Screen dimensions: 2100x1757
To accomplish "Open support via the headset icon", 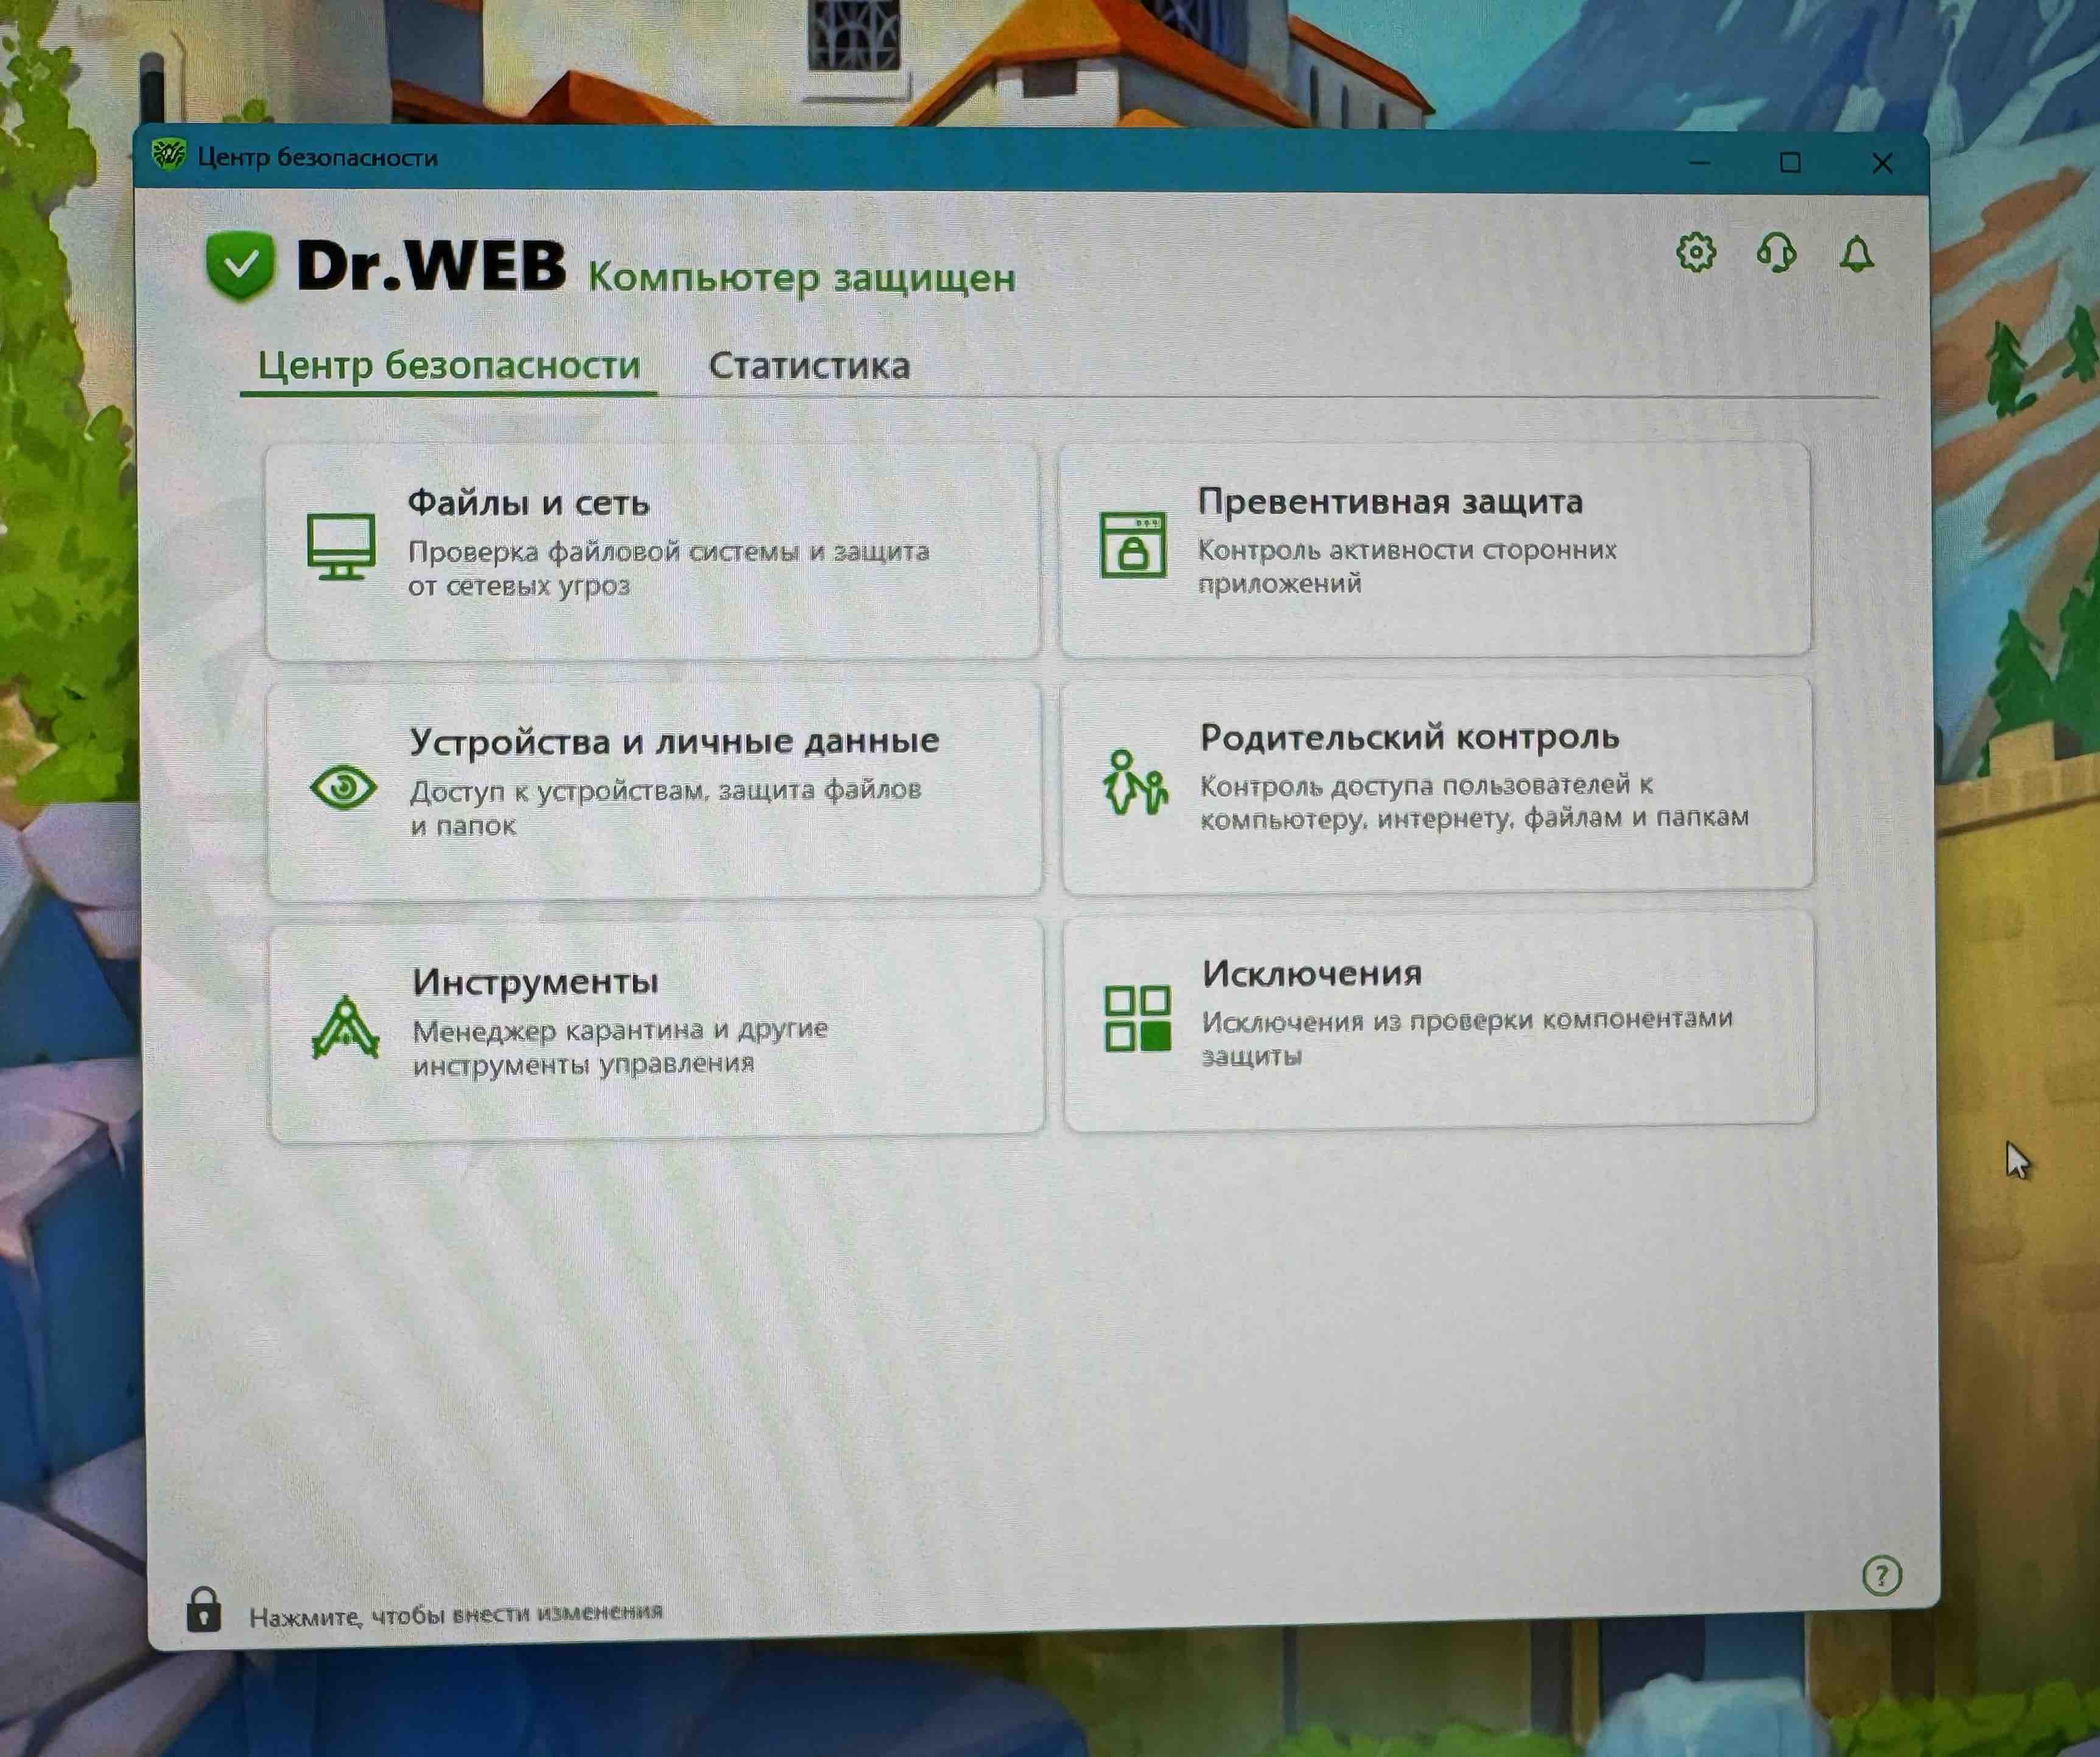I will tap(1776, 253).
